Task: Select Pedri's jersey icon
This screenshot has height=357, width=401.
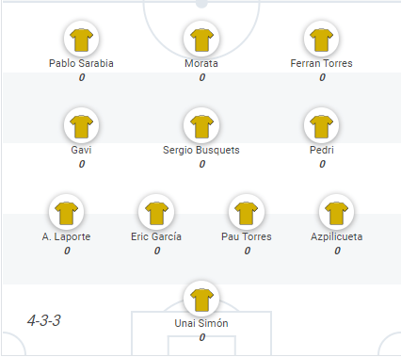Action: [322, 125]
